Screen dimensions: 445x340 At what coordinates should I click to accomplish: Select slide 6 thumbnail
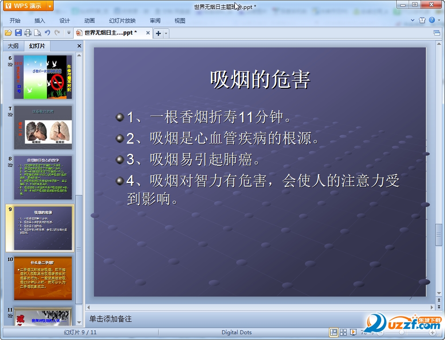coord(43,77)
